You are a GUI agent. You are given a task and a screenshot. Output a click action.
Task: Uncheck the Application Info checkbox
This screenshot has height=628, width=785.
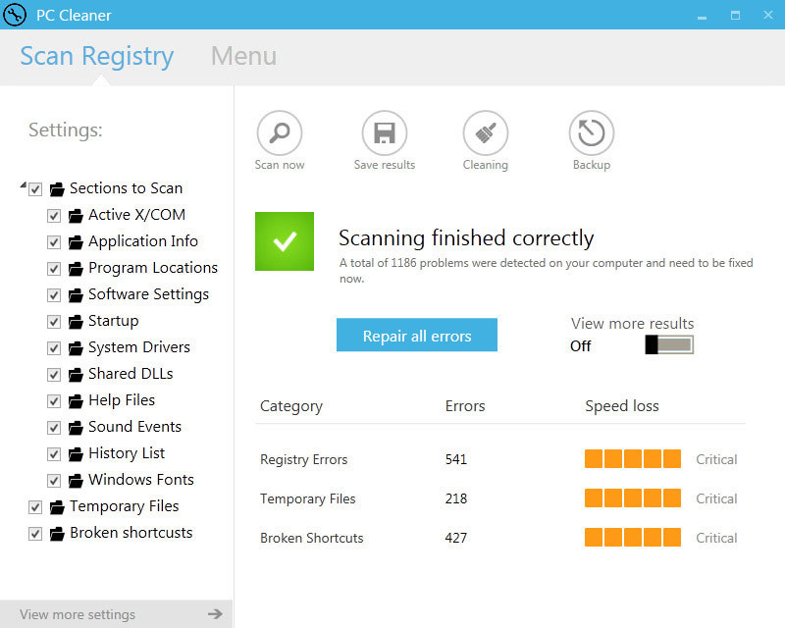coord(54,242)
